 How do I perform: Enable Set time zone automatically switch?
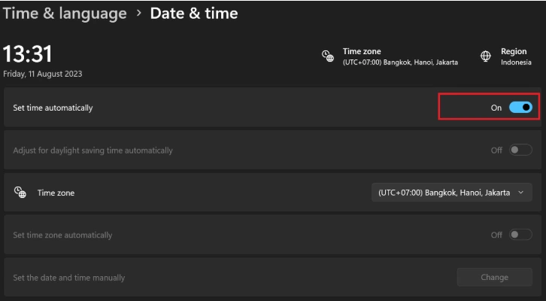click(520, 235)
